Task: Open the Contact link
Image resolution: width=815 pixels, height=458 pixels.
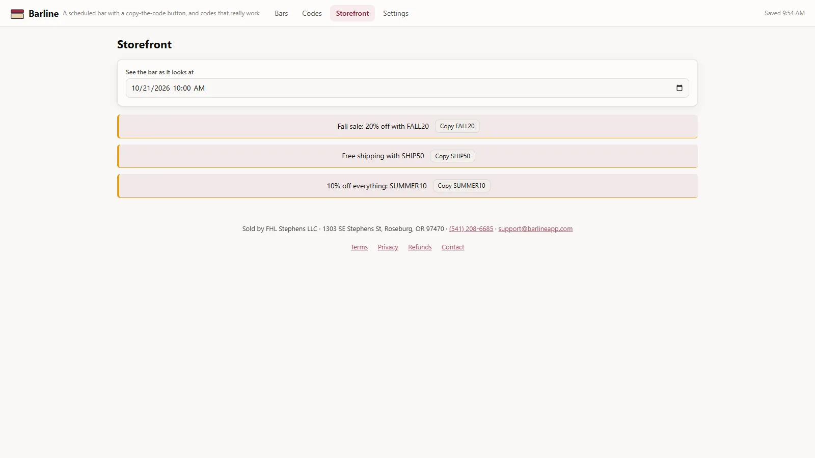Action: point(453,247)
